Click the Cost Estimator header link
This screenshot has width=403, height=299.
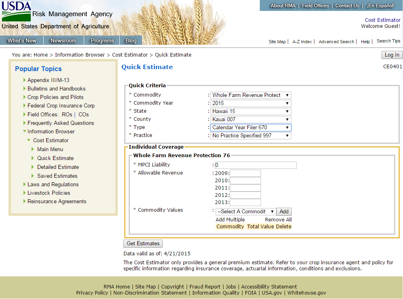tap(382, 20)
